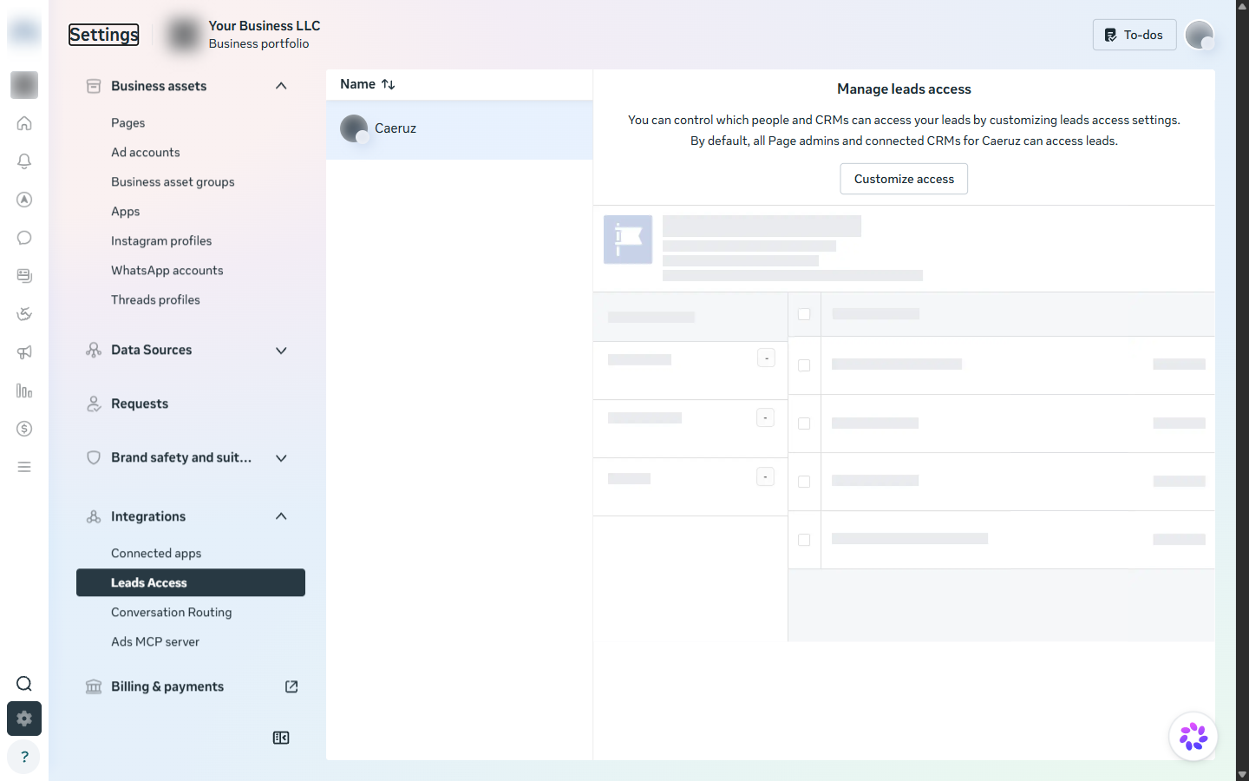
Task: Select the Caeruz page row
Action: click(x=460, y=129)
